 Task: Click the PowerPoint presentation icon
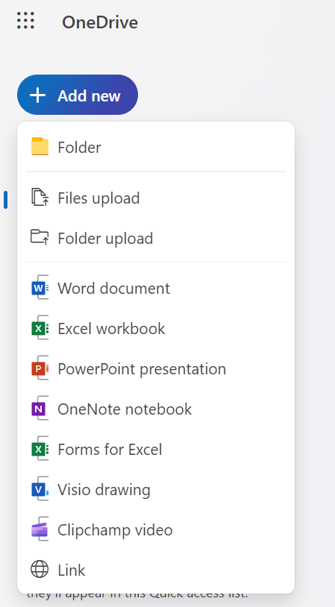point(40,368)
